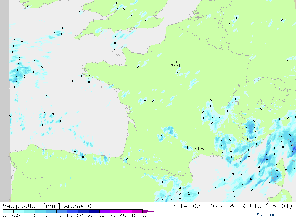The image size is (296, 217).
Task: Pick the legend swatch between 10 and 15
Action: [x=62, y=211]
